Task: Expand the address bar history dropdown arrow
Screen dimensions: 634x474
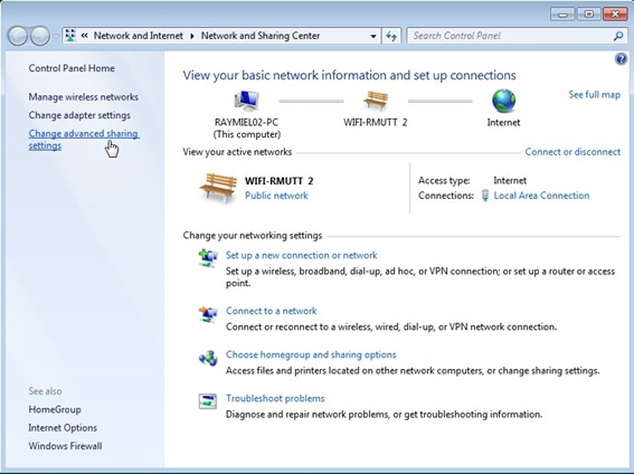Action: pyautogui.click(x=373, y=36)
